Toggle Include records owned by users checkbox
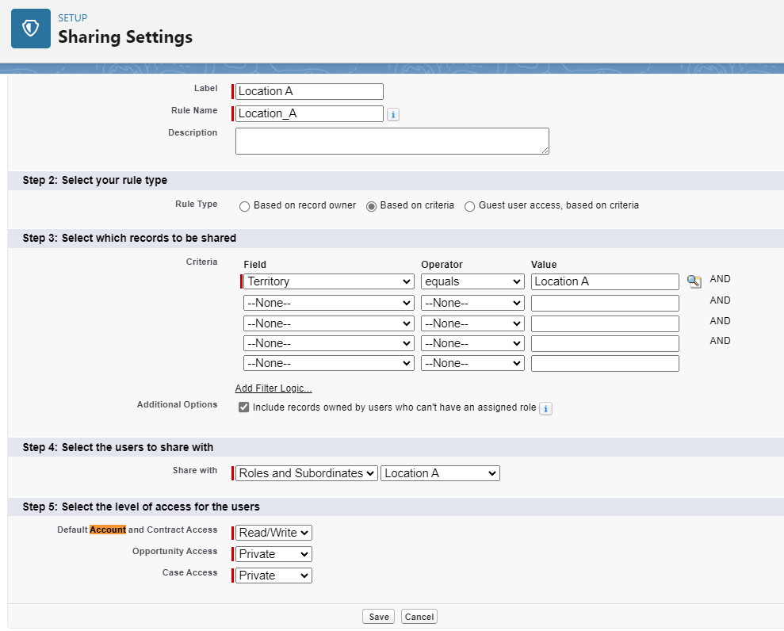Viewport: 784px width, 631px height. (243, 407)
